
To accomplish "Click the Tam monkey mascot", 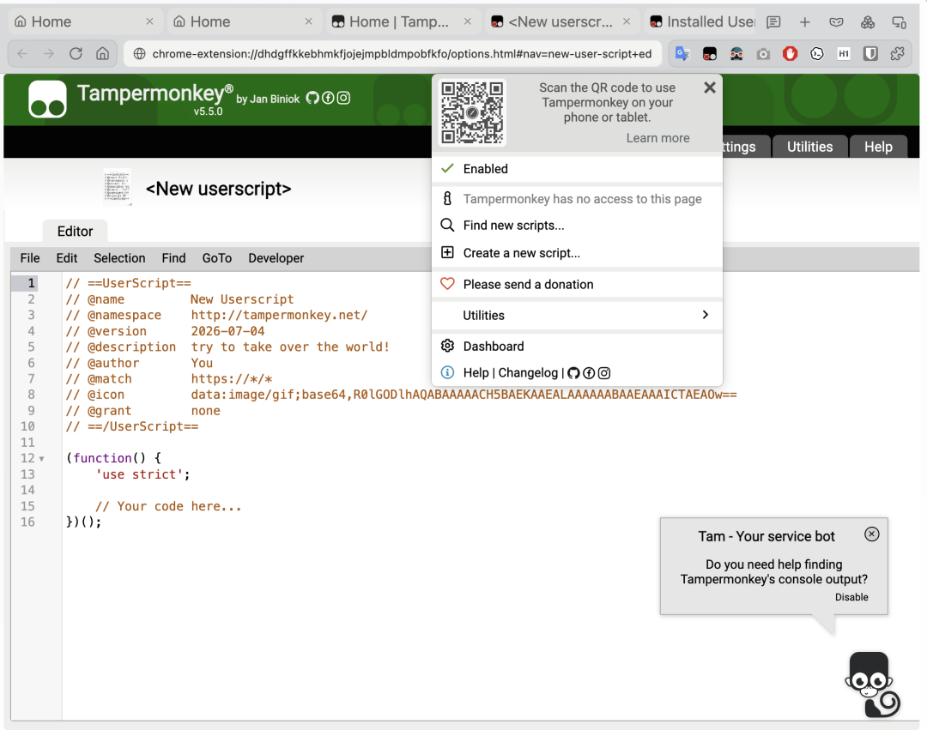I will coord(873,685).
